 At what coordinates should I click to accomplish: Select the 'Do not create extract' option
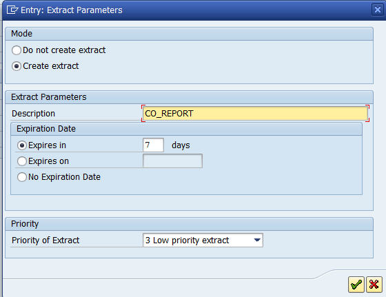point(17,50)
